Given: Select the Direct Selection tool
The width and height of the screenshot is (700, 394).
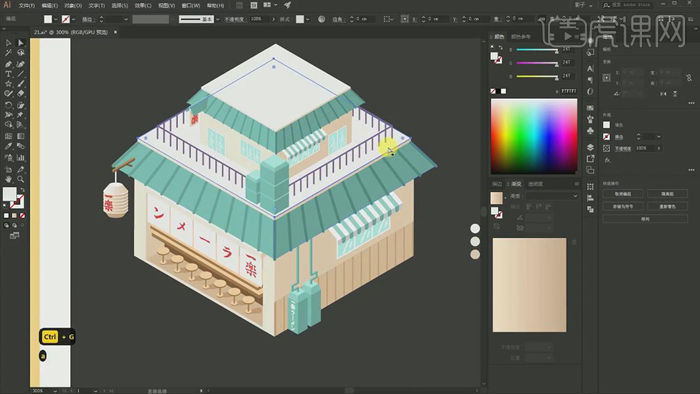Looking at the screenshot, I should (x=21, y=43).
